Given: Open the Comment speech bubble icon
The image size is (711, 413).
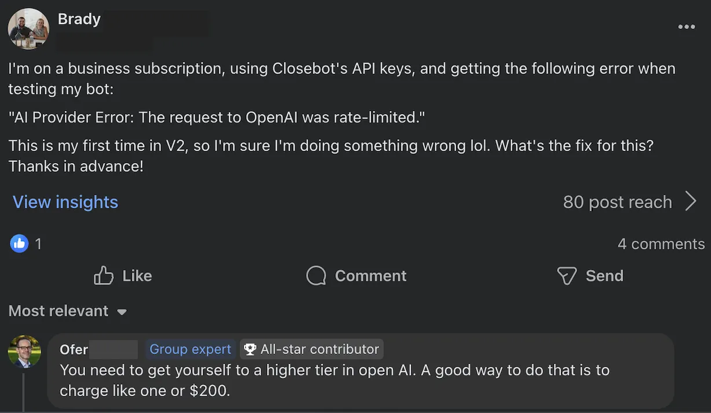Looking at the screenshot, I should [x=316, y=276].
